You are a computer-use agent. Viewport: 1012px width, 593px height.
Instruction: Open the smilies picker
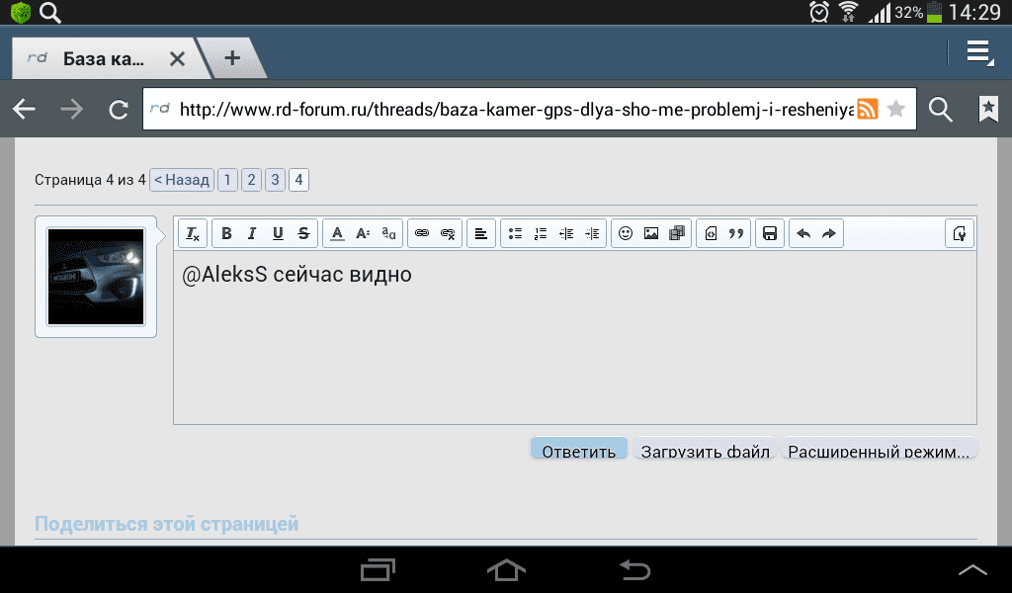[x=626, y=234]
